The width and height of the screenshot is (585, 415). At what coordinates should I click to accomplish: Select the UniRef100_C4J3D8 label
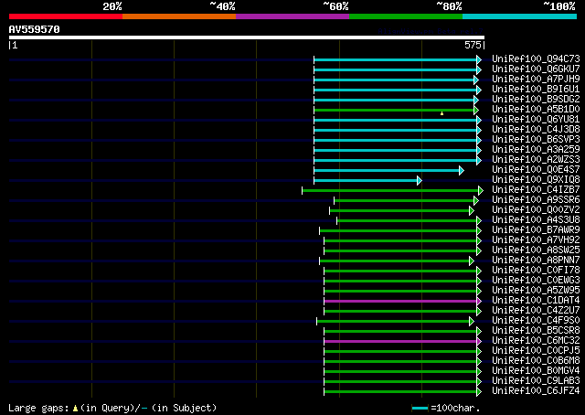coord(537,130)
